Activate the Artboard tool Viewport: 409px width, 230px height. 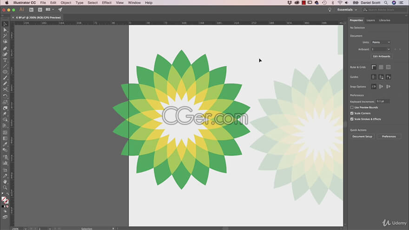coord(5,170)
